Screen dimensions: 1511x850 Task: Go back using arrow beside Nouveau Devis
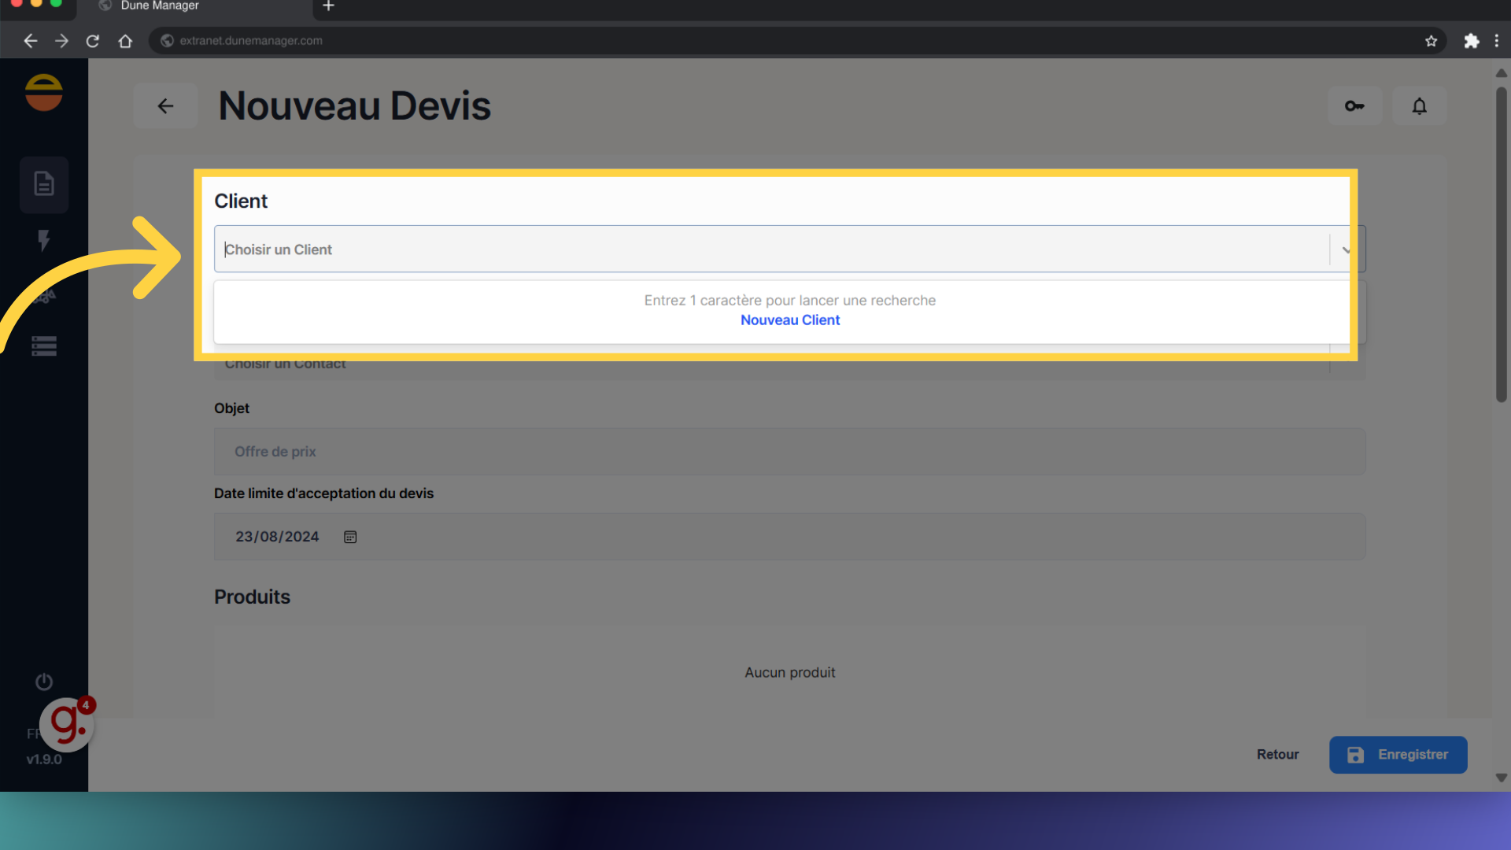tap(165, 105)
